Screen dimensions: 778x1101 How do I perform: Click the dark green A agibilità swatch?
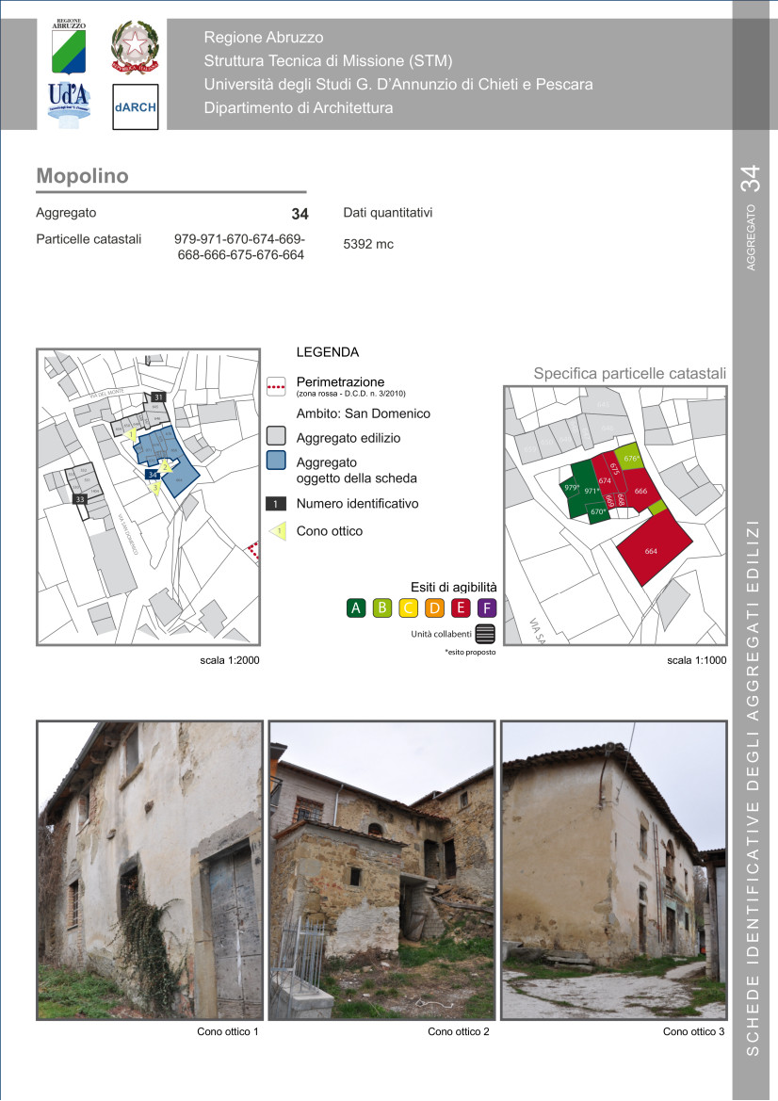click(x=356, y=607)
